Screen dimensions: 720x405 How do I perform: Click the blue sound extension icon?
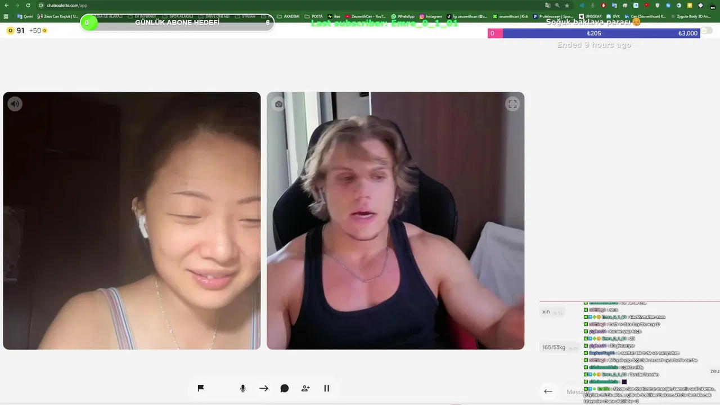(582, 5)
